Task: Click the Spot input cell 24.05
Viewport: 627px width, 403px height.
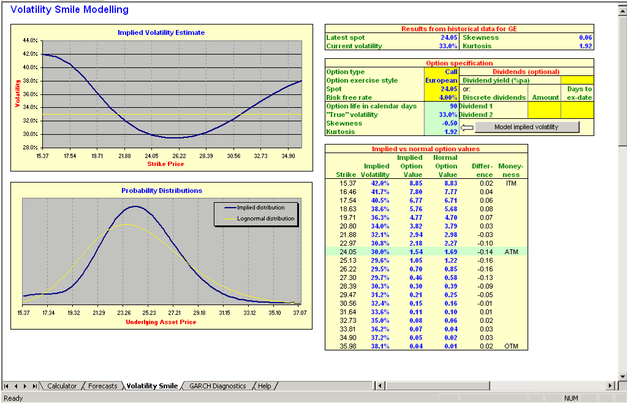Action: click(x=441, y=89)
